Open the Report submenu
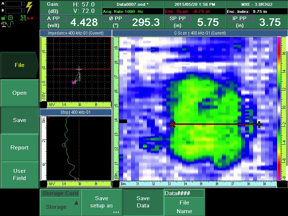288x216 pixels. (19, 148)
